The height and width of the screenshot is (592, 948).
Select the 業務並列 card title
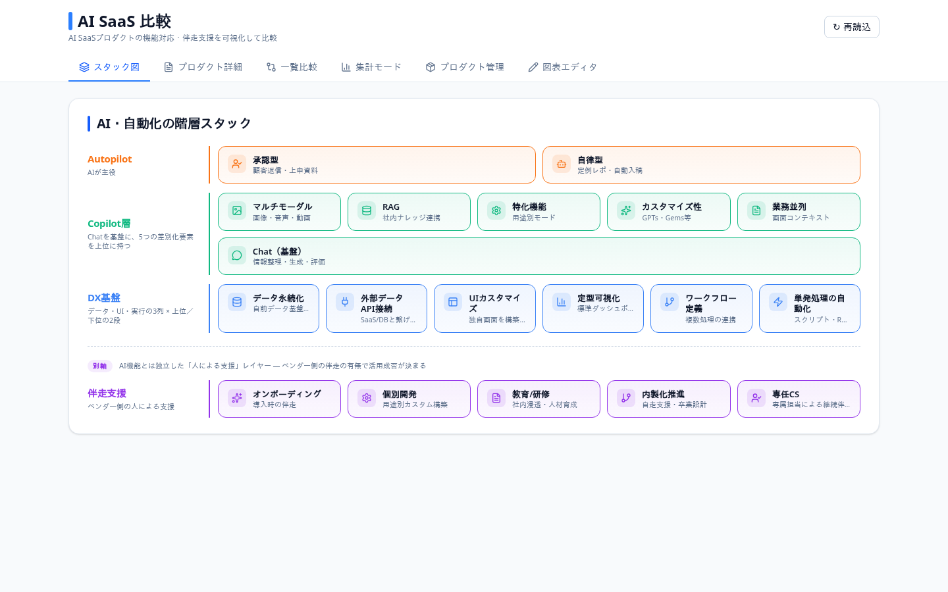pyautogui.click(x=789, y=207)
